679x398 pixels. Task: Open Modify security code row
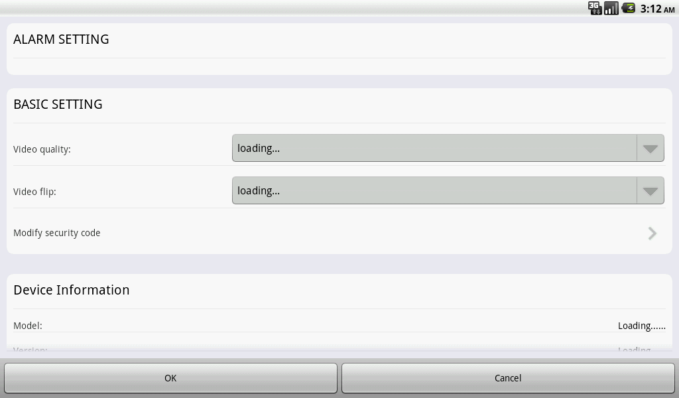coord(339,233)
